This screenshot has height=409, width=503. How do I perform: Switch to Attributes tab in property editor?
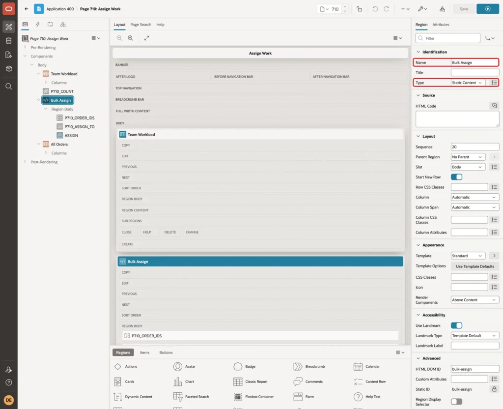click(x=441, y=25)
